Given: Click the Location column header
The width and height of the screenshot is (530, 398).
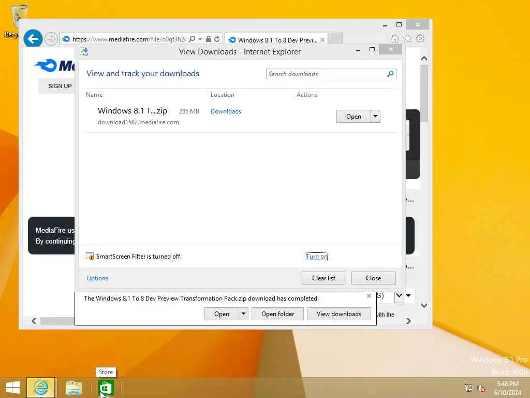Looking at the screenshot, I should pos(223,95).
